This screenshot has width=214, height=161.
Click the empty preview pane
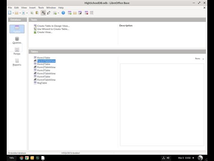[x=162, y=105]
